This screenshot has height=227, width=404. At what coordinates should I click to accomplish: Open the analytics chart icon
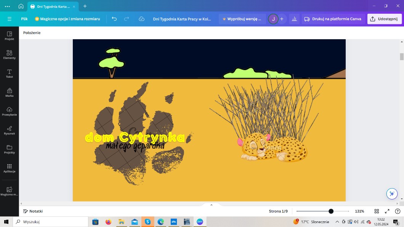point(294,19)
